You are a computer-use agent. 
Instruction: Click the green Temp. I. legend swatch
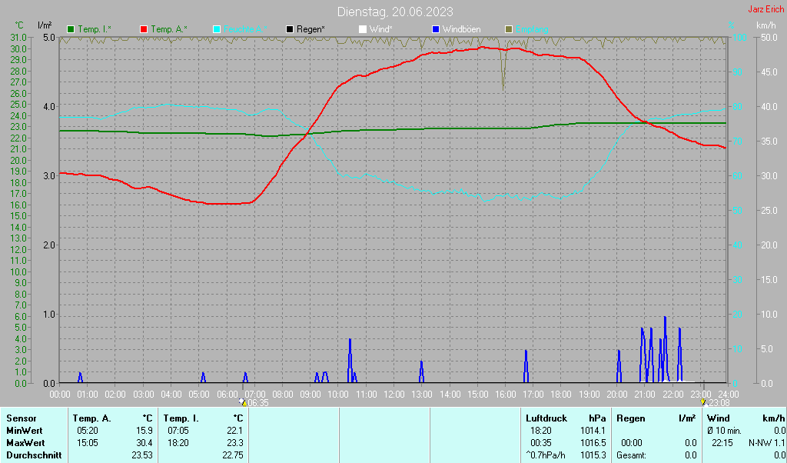click(x=71, y=29)
